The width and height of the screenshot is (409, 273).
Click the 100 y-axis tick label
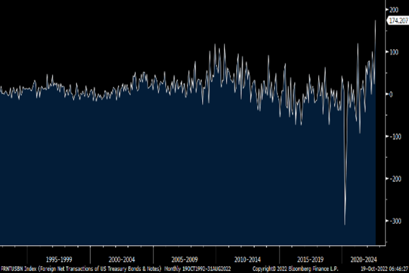click(x=395, y=52)
